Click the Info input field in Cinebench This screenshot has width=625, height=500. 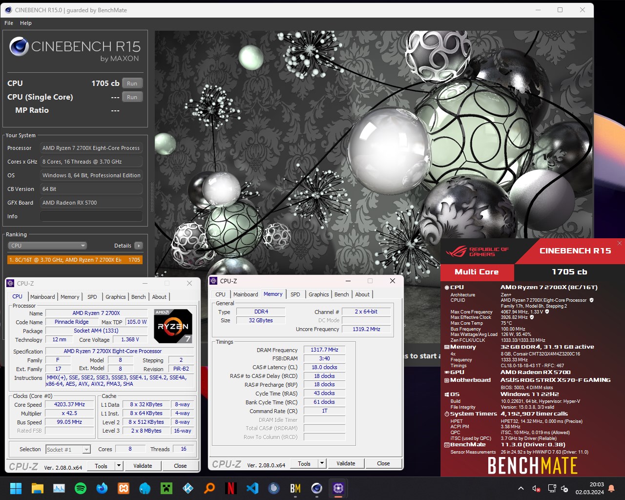tap(91, 216)
